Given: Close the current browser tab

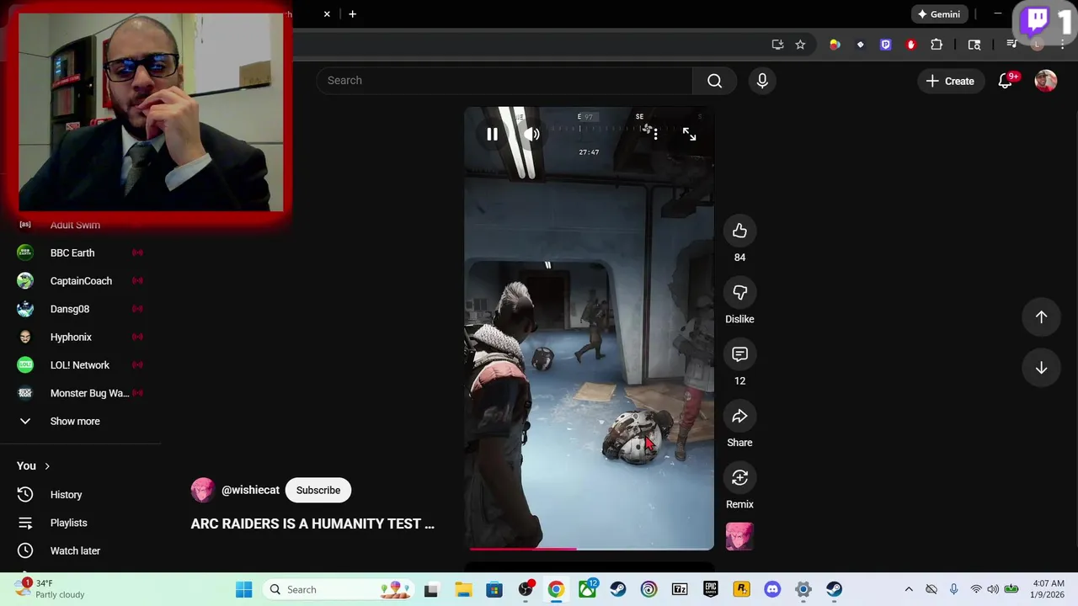Looking at the screenshot, I should pyautogui.click(x=327, y=13).
